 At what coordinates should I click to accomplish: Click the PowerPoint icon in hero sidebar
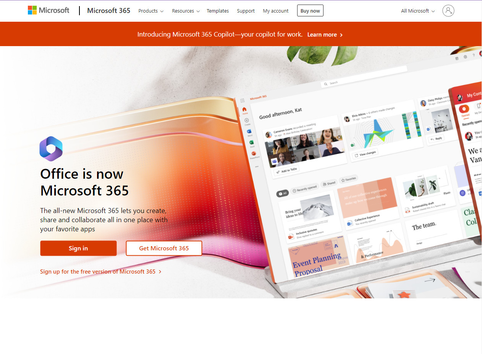(x=254, y=154)
